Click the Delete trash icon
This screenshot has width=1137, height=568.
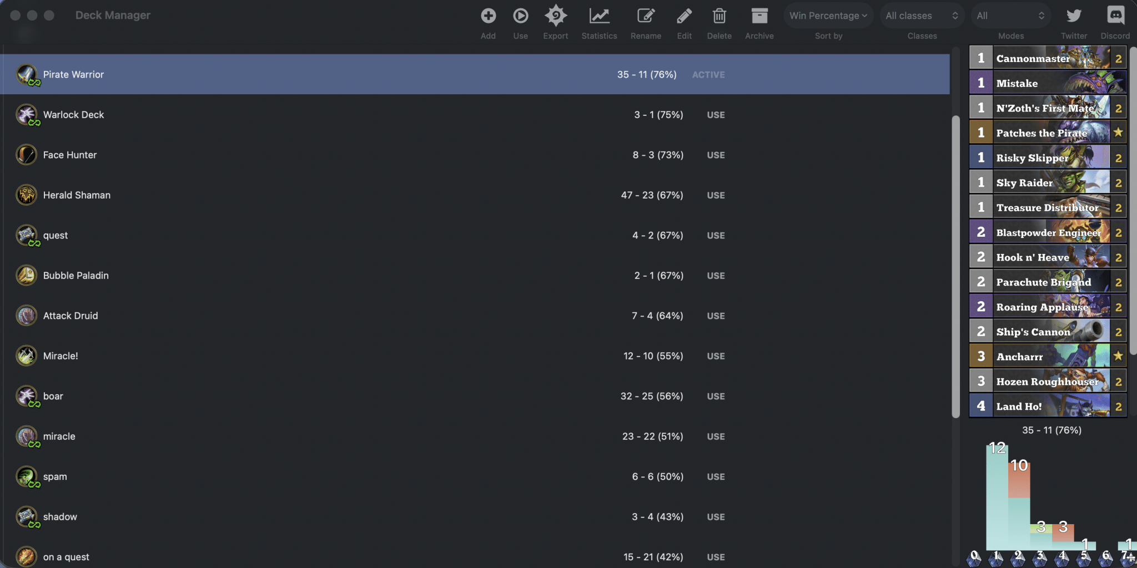pyautogui.click(x=719, y=16)
